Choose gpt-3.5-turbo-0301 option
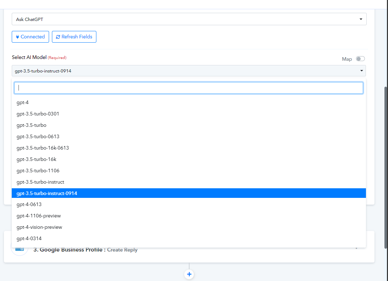The height and width of the screenshot is (281, 388). pyautogui.click(x=189, y=114)
